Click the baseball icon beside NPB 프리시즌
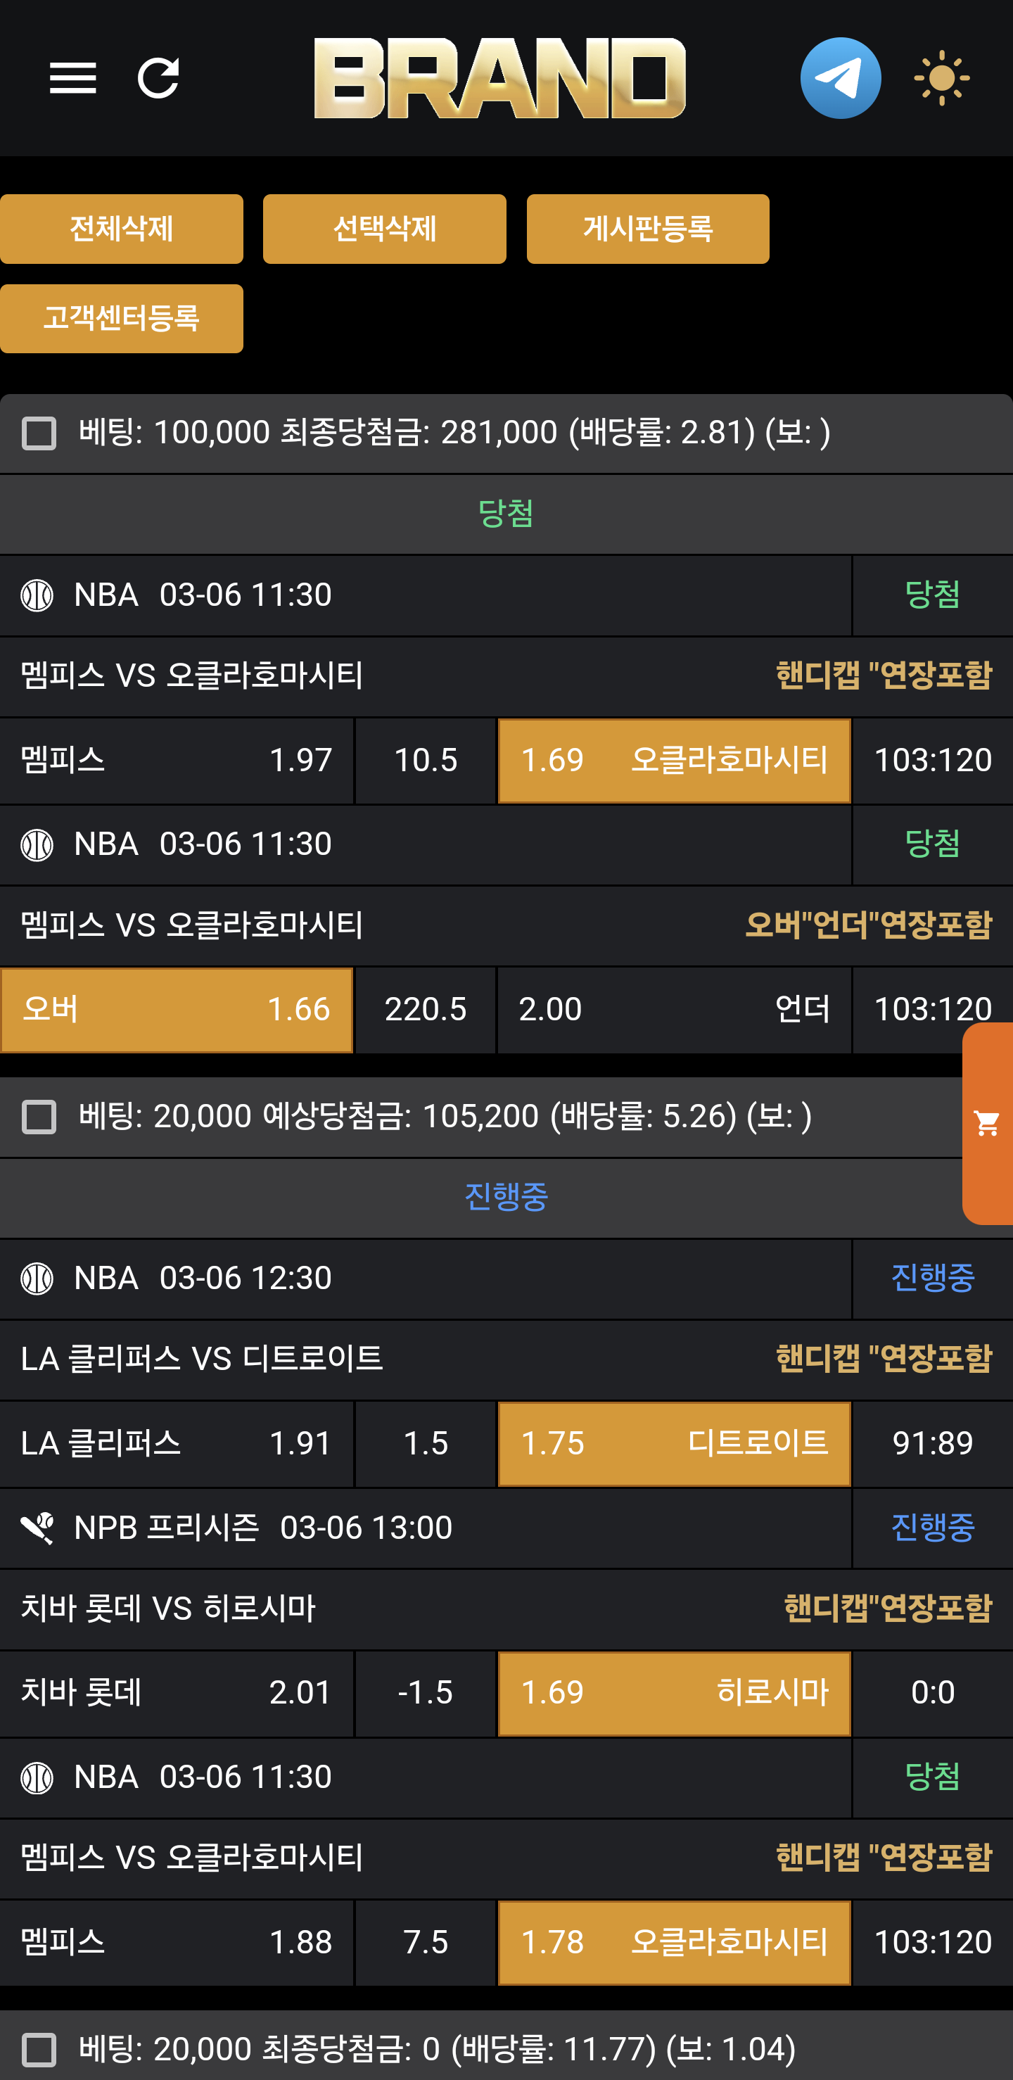The width and height of the screenshot is (1013, 2080). point(37,1528)
